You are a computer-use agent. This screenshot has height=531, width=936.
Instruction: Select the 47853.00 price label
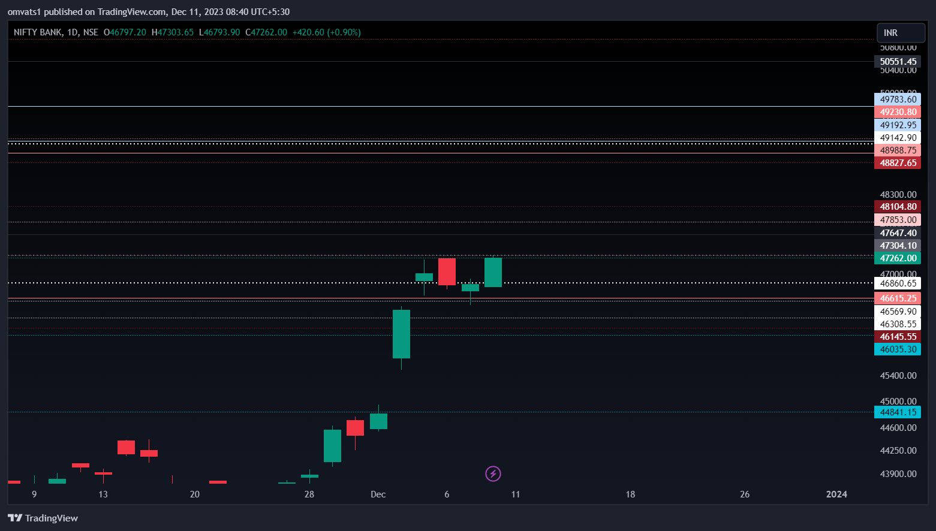[x=898, y=220]
